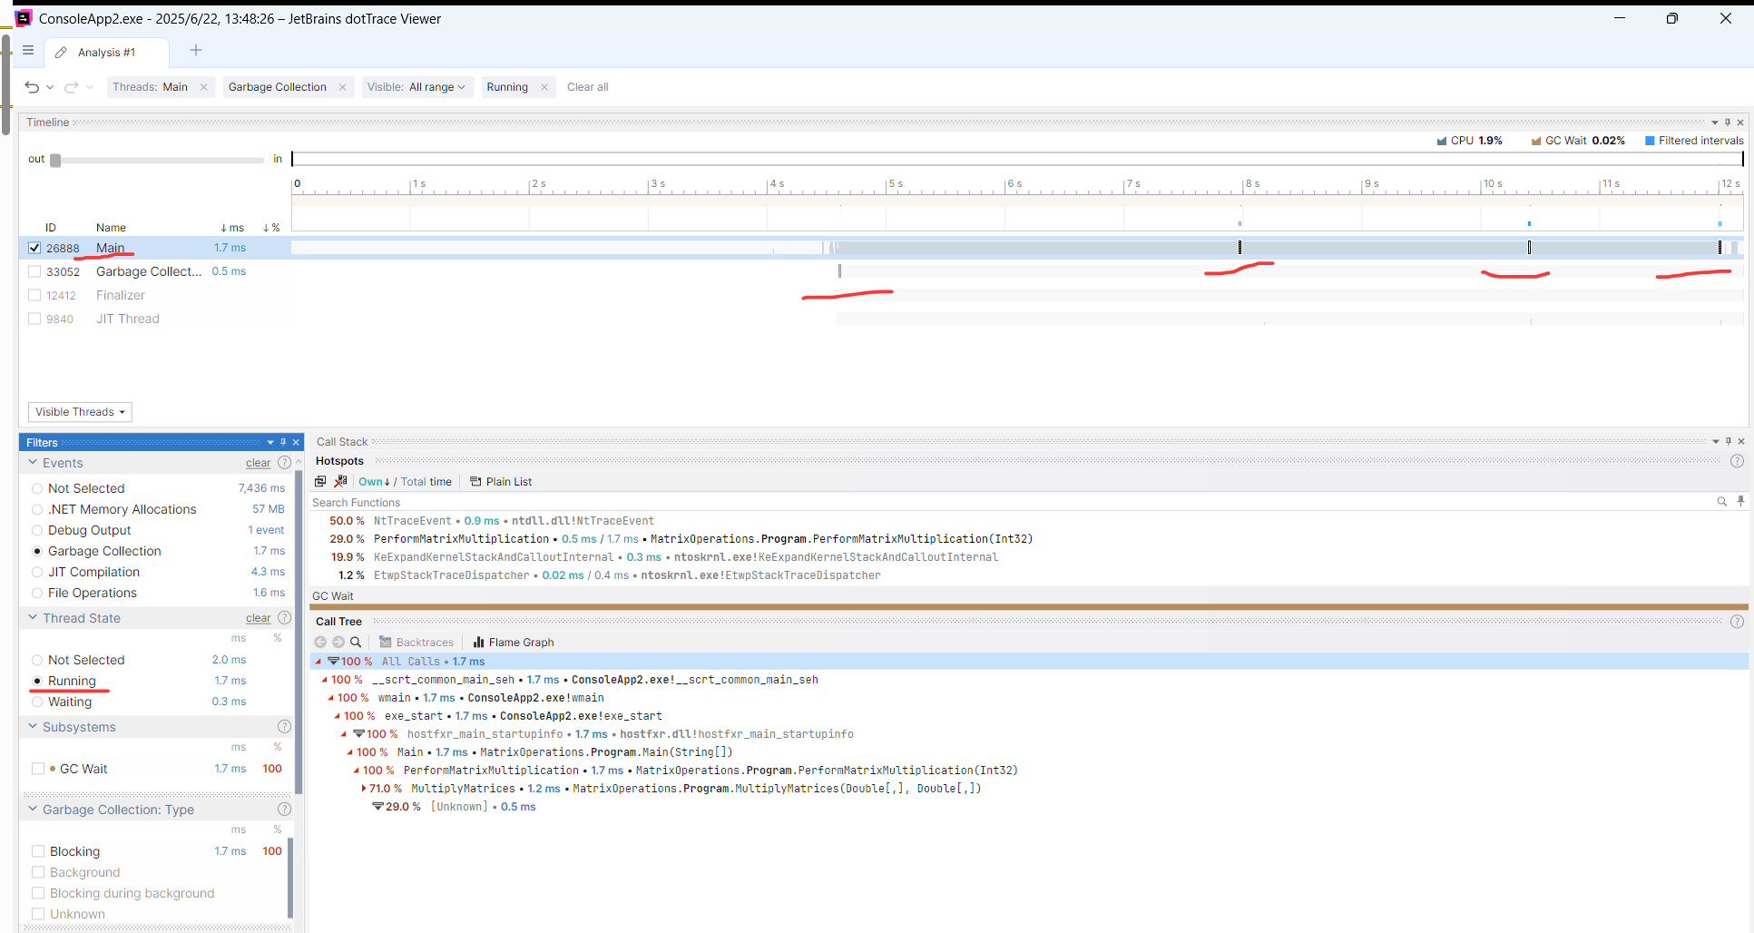Open help for Events filter
The image size is (1754, 933).
[x=284, y=463]
